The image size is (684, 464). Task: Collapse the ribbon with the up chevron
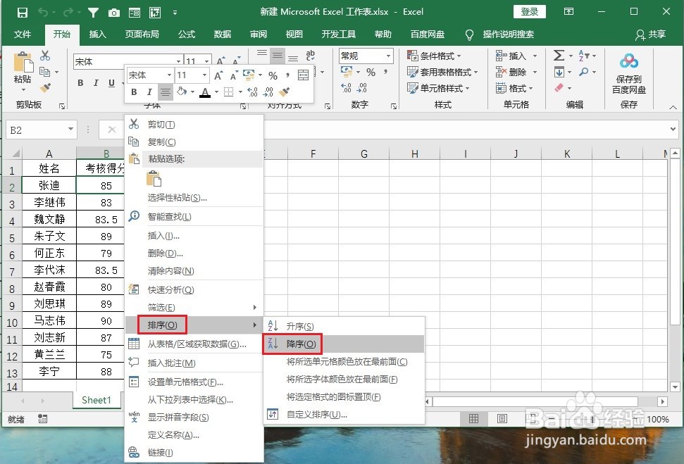pos(673,107)
